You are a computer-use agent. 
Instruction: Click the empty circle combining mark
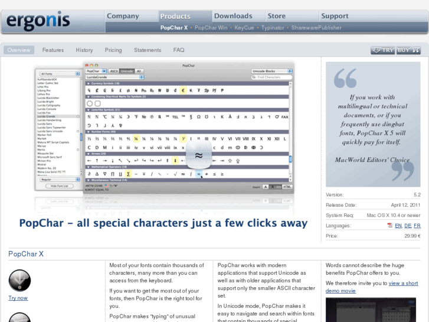tap(90, 103)
